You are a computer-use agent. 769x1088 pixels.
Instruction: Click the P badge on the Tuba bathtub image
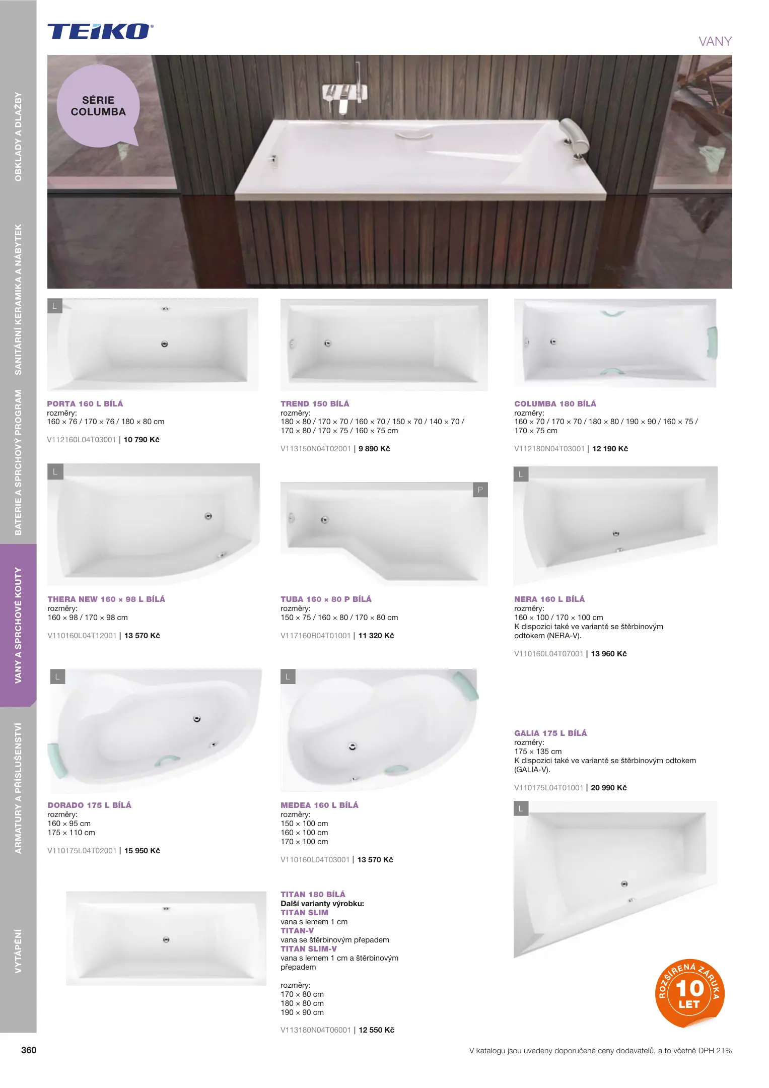pyautogui.click(x=480, y=490)
